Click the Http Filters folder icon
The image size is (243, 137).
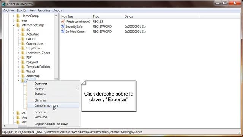click(23, 48)
